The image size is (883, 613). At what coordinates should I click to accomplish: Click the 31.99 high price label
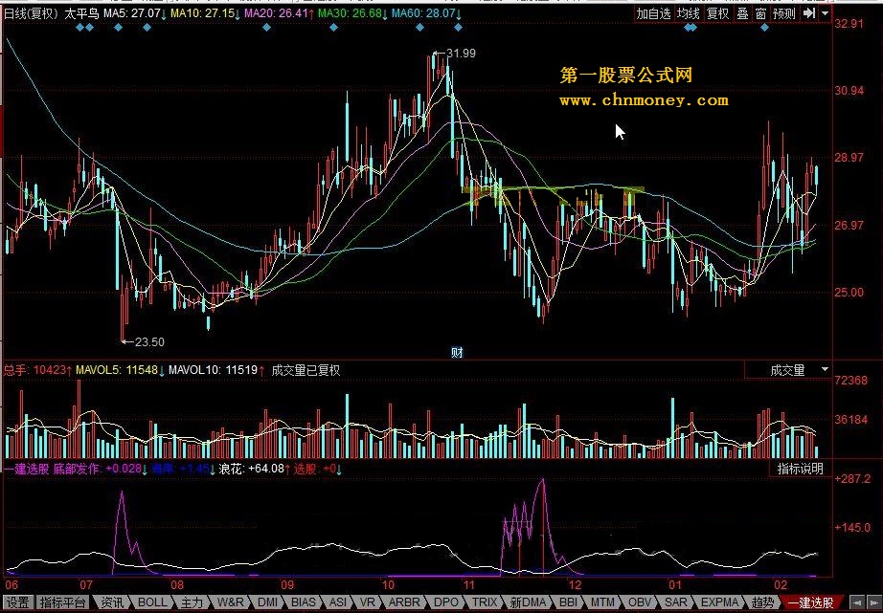click(461, 54)
